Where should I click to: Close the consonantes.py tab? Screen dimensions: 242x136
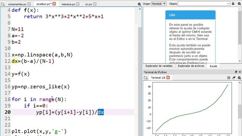click(29, 4)
